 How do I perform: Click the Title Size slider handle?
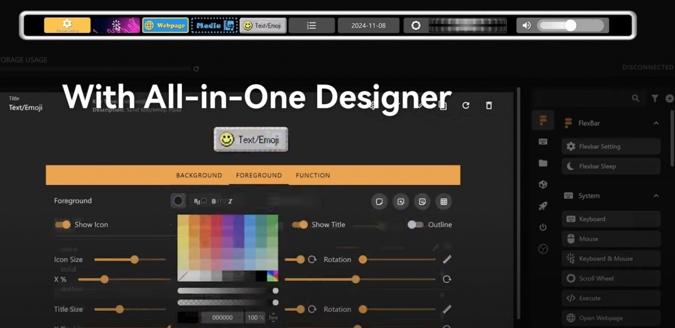click(x=120, y=309)
